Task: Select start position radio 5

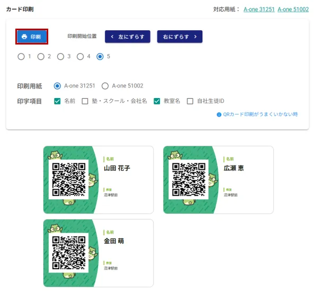Action: click(100, 57)
